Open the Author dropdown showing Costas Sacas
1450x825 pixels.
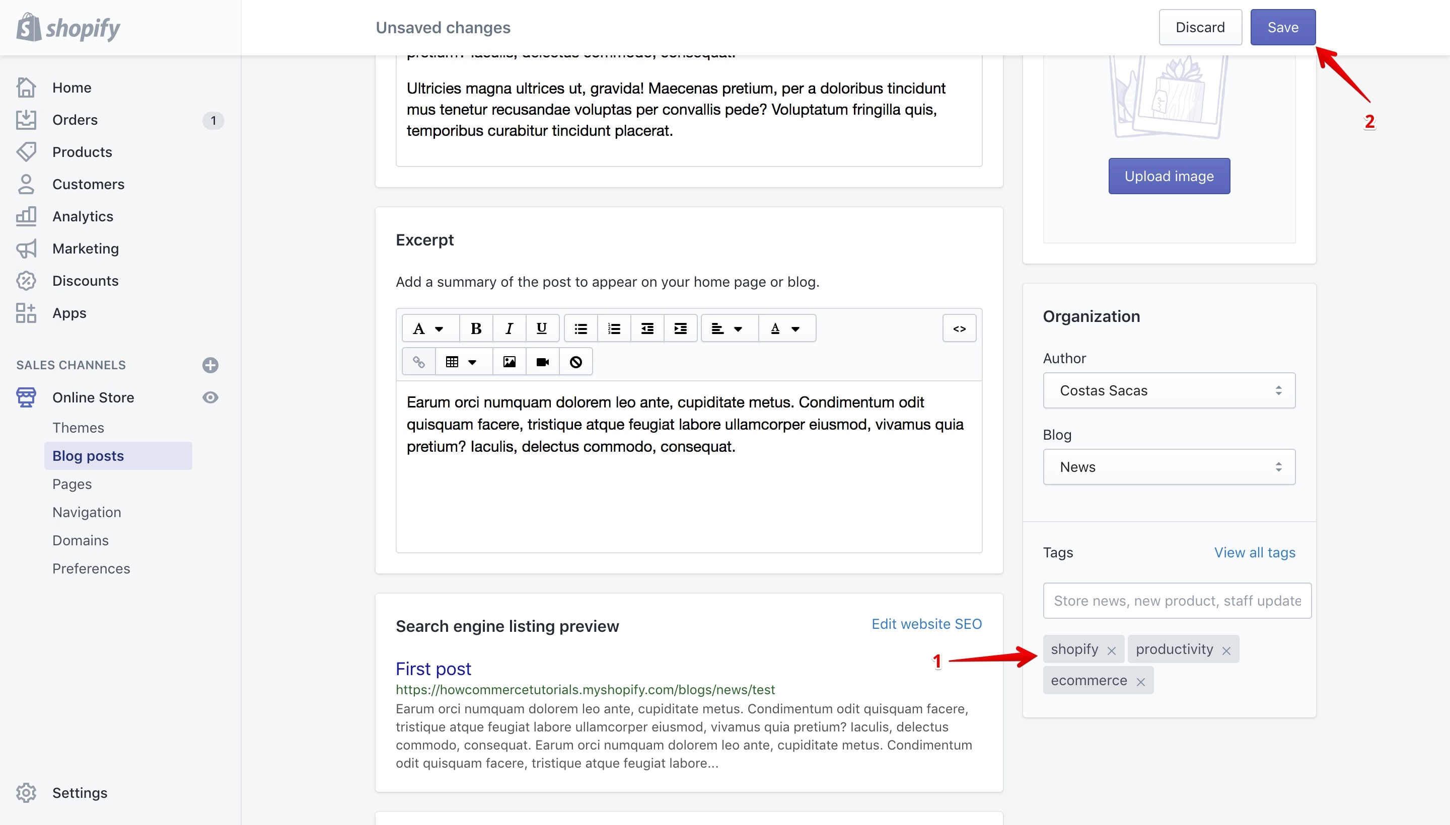tap(1169, 390)
